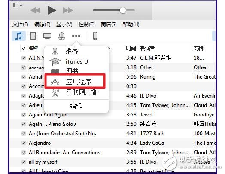The image size is (225, 174).
Task: Switch to the TV Shows library icon
Action: click(47, 36)
